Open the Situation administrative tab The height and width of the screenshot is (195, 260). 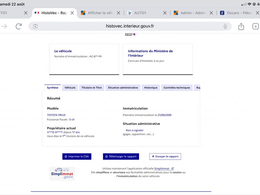click(x=123, y=88)
